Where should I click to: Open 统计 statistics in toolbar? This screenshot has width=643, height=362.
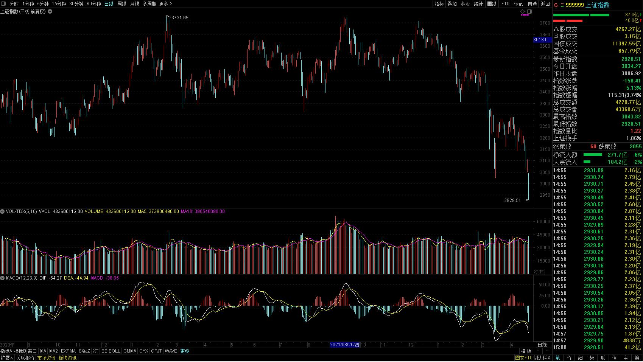(x=479, y=4)
